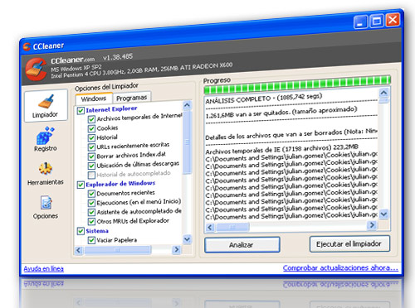Screen dimensions: 415x308
Task: Uncheck Ejecuciones (en el menú Inicio)
Action: coord(91,203)
